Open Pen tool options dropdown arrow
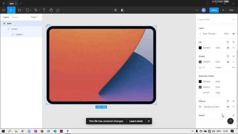The height and width of the screenshot is (134, 238). [x=39, y=10]
